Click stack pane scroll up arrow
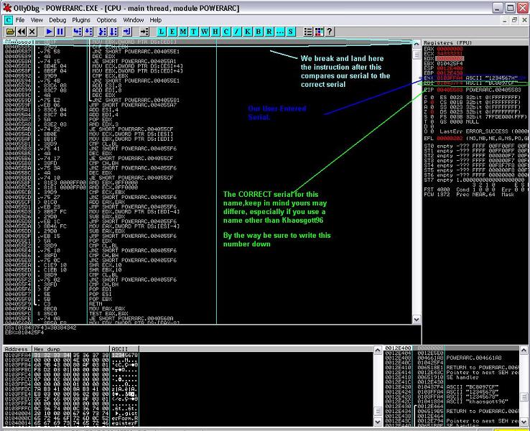 pyautogui.click(x=524, y=351)
